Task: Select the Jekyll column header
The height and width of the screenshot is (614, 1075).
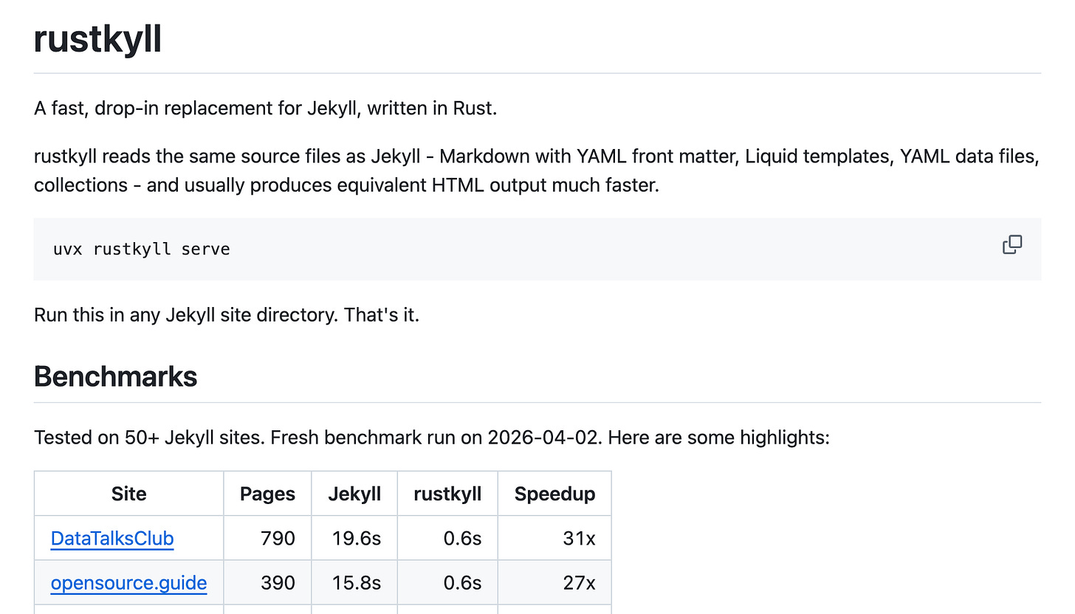Action: point(354,494)
